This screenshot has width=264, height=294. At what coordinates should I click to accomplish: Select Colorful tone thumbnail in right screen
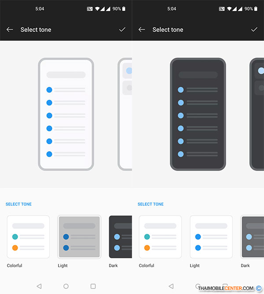pos(160,237)
